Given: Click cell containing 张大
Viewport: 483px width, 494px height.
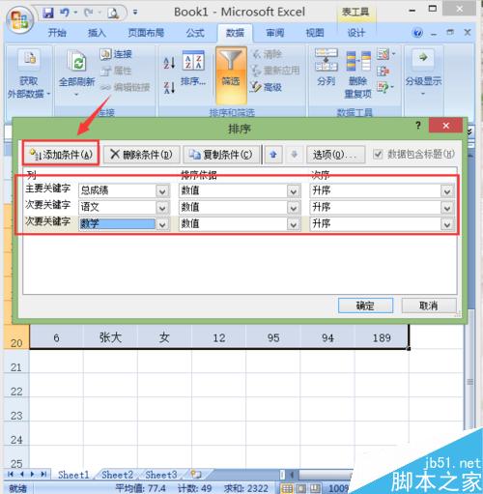Looking at the screenshot, I should pos(110,337).
